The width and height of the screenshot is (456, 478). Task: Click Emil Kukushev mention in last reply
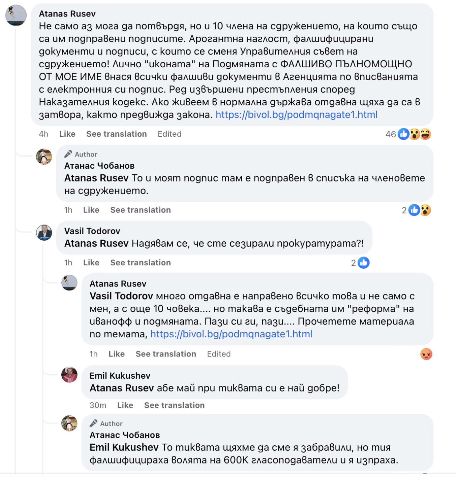tap(124, 447)
